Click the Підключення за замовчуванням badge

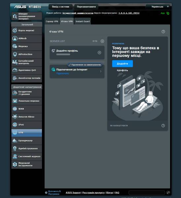[x=85, y=65]
